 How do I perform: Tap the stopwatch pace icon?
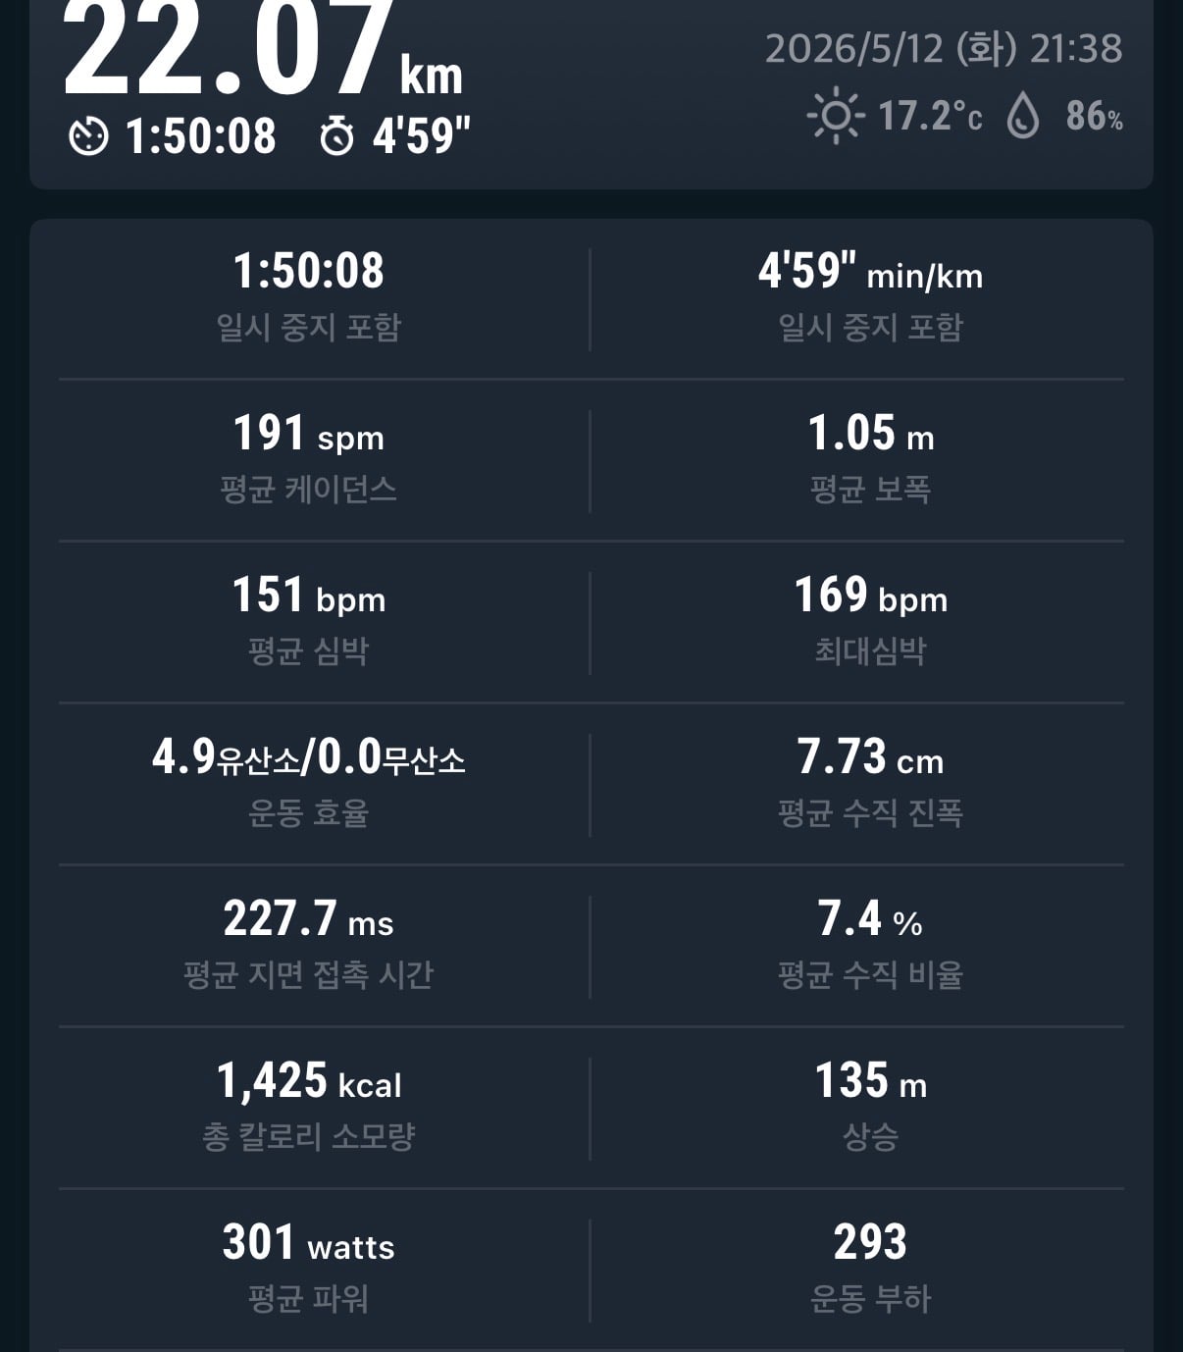[337, 135]
